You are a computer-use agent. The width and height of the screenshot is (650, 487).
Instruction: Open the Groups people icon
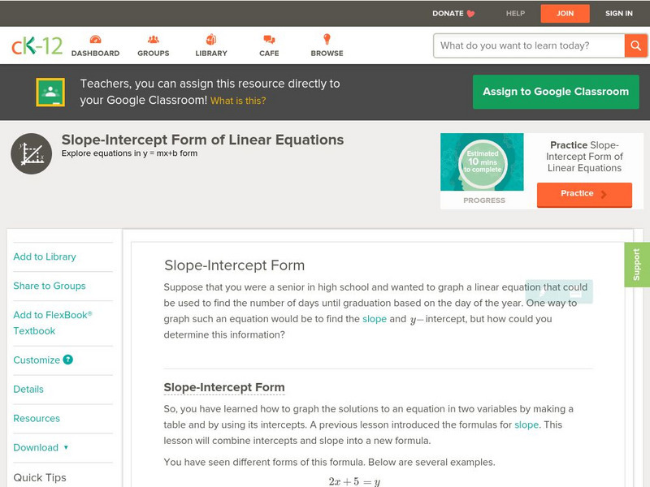(154, 39)
